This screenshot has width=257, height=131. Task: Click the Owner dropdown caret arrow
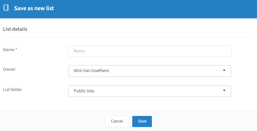(224, 70)
